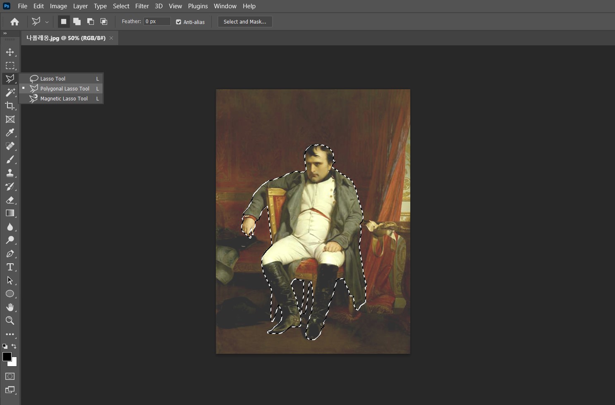Open the Help menu
The height and width of the screenshot is (405, 615).
[249, 6]
